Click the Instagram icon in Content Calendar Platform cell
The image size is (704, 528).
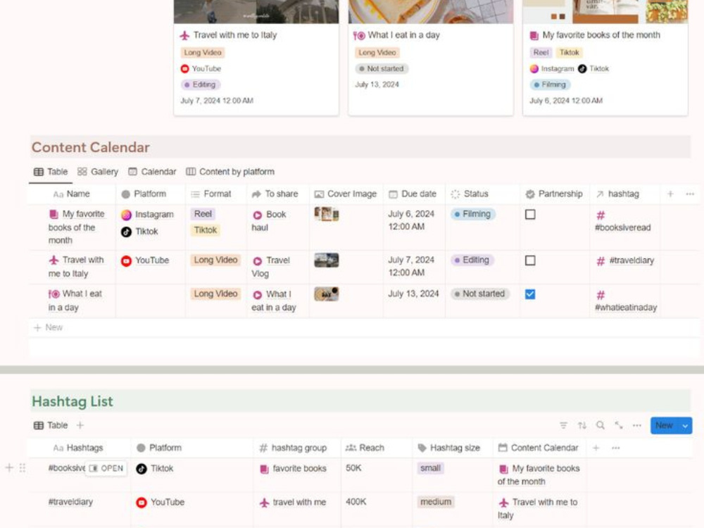pos(126,215)
